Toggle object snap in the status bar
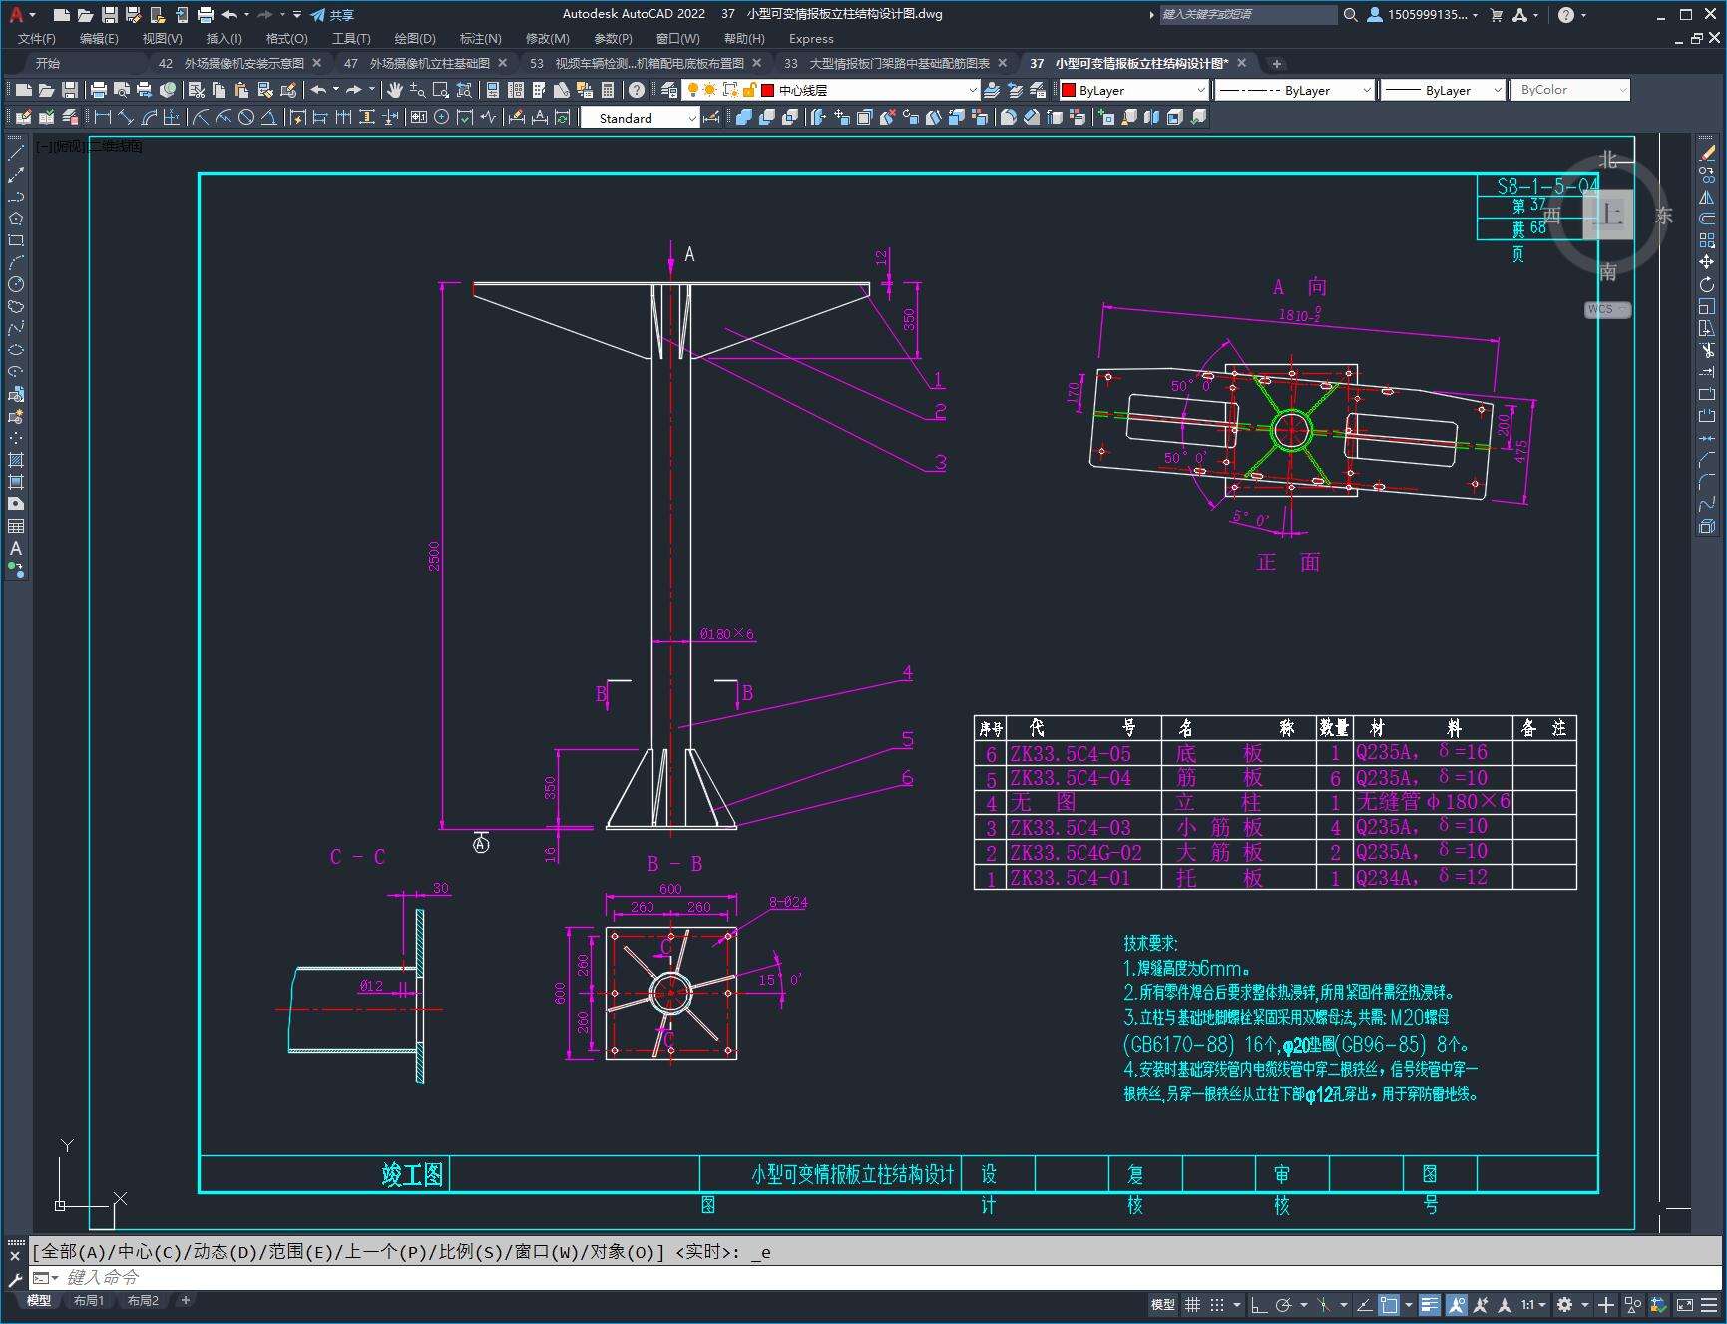The height and width of the screenshot is (1324, 1727). (1388, 1304)
